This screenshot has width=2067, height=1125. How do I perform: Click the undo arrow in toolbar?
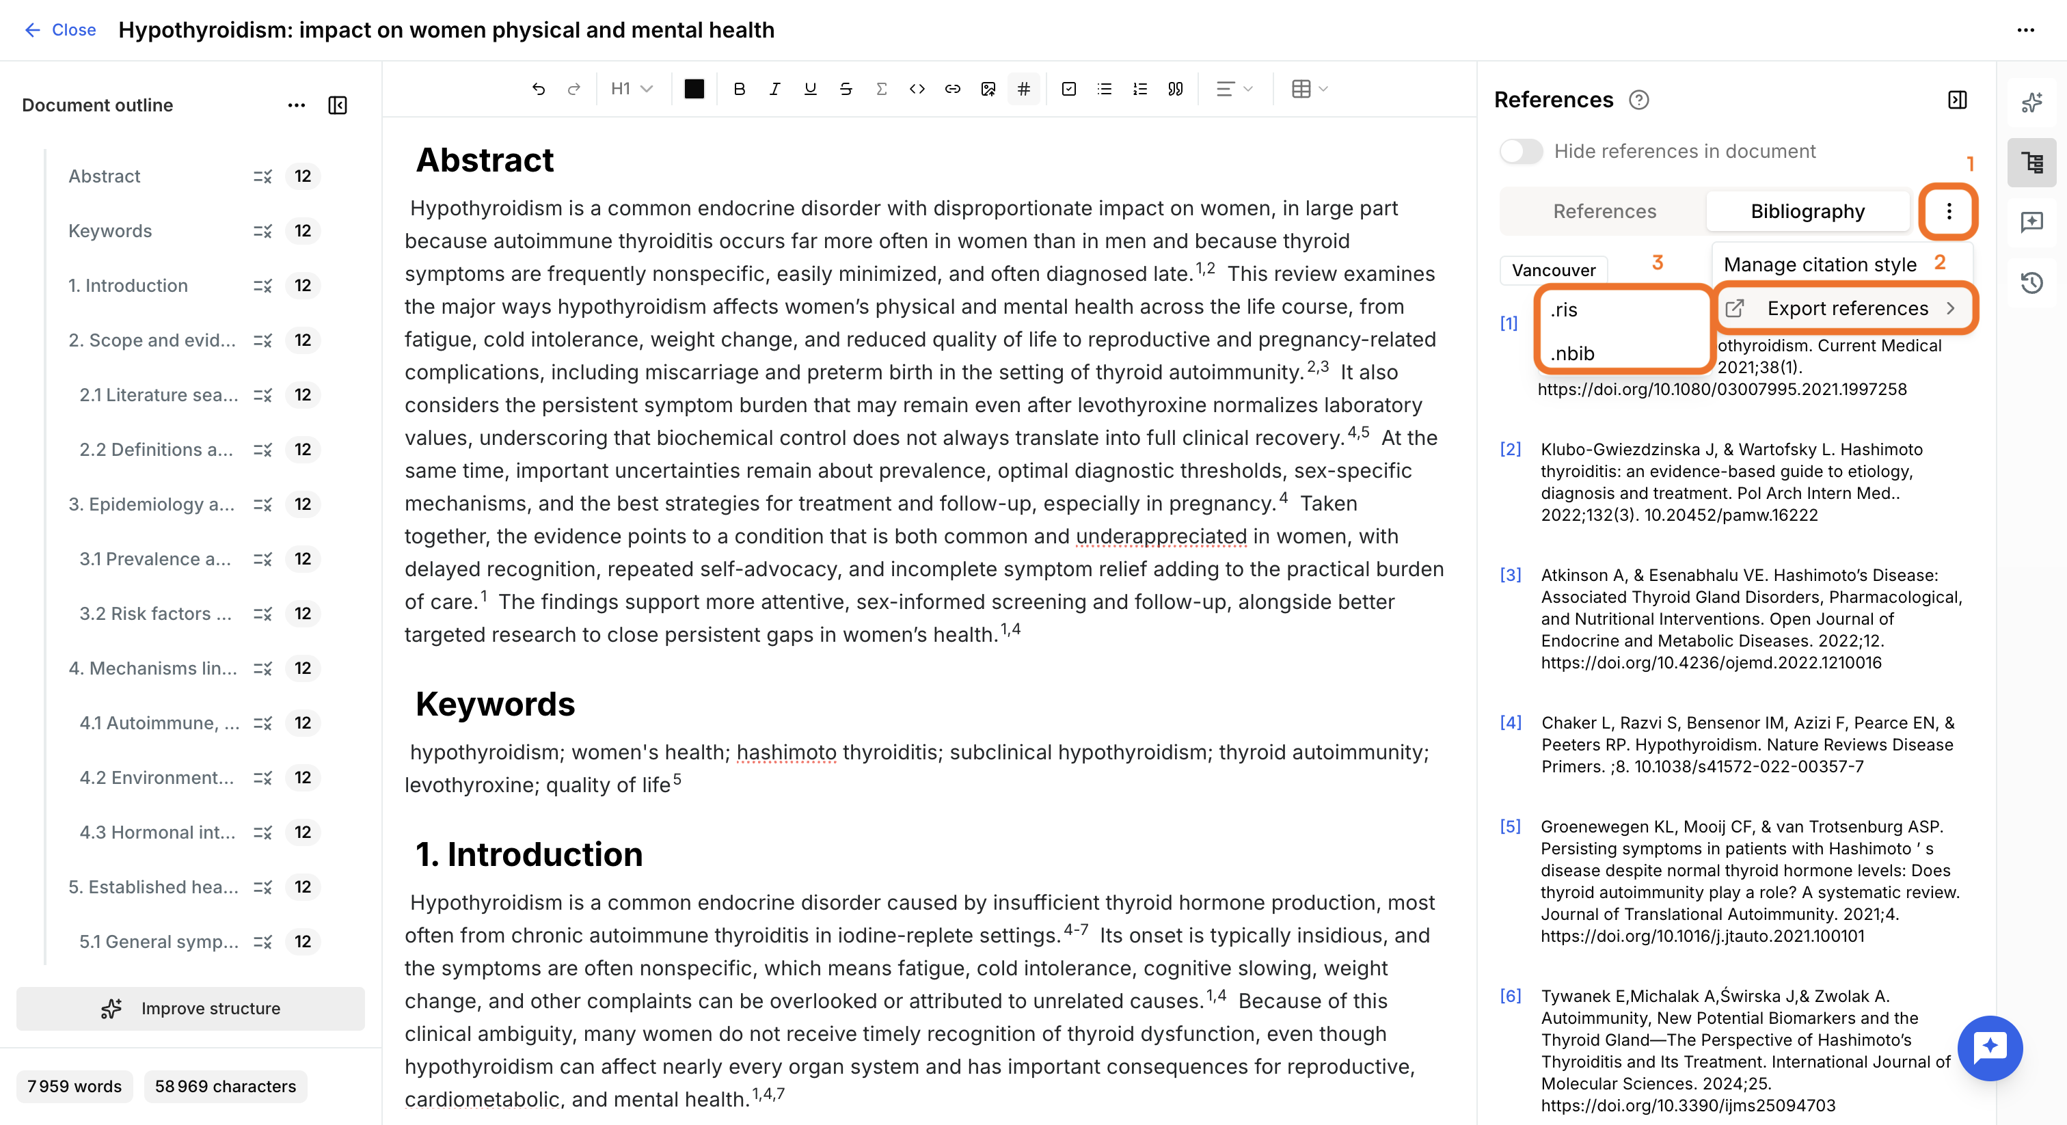pos(539,89)
